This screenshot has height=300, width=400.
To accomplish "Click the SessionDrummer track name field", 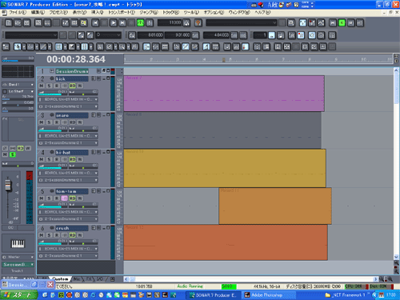I will tap(72, 71).
